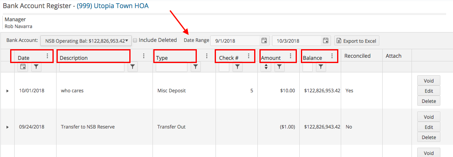This screenshot has width=453, height=157.
Task: Open Date column options menu (three dots)
Action: pos(48,56)
